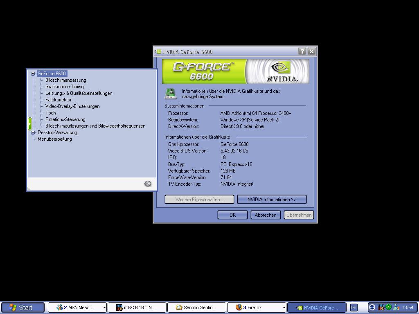Expand the Desktop-Verwaltung tree node
419x314 pixels.
pyautogui.click(x=33, y=132)
